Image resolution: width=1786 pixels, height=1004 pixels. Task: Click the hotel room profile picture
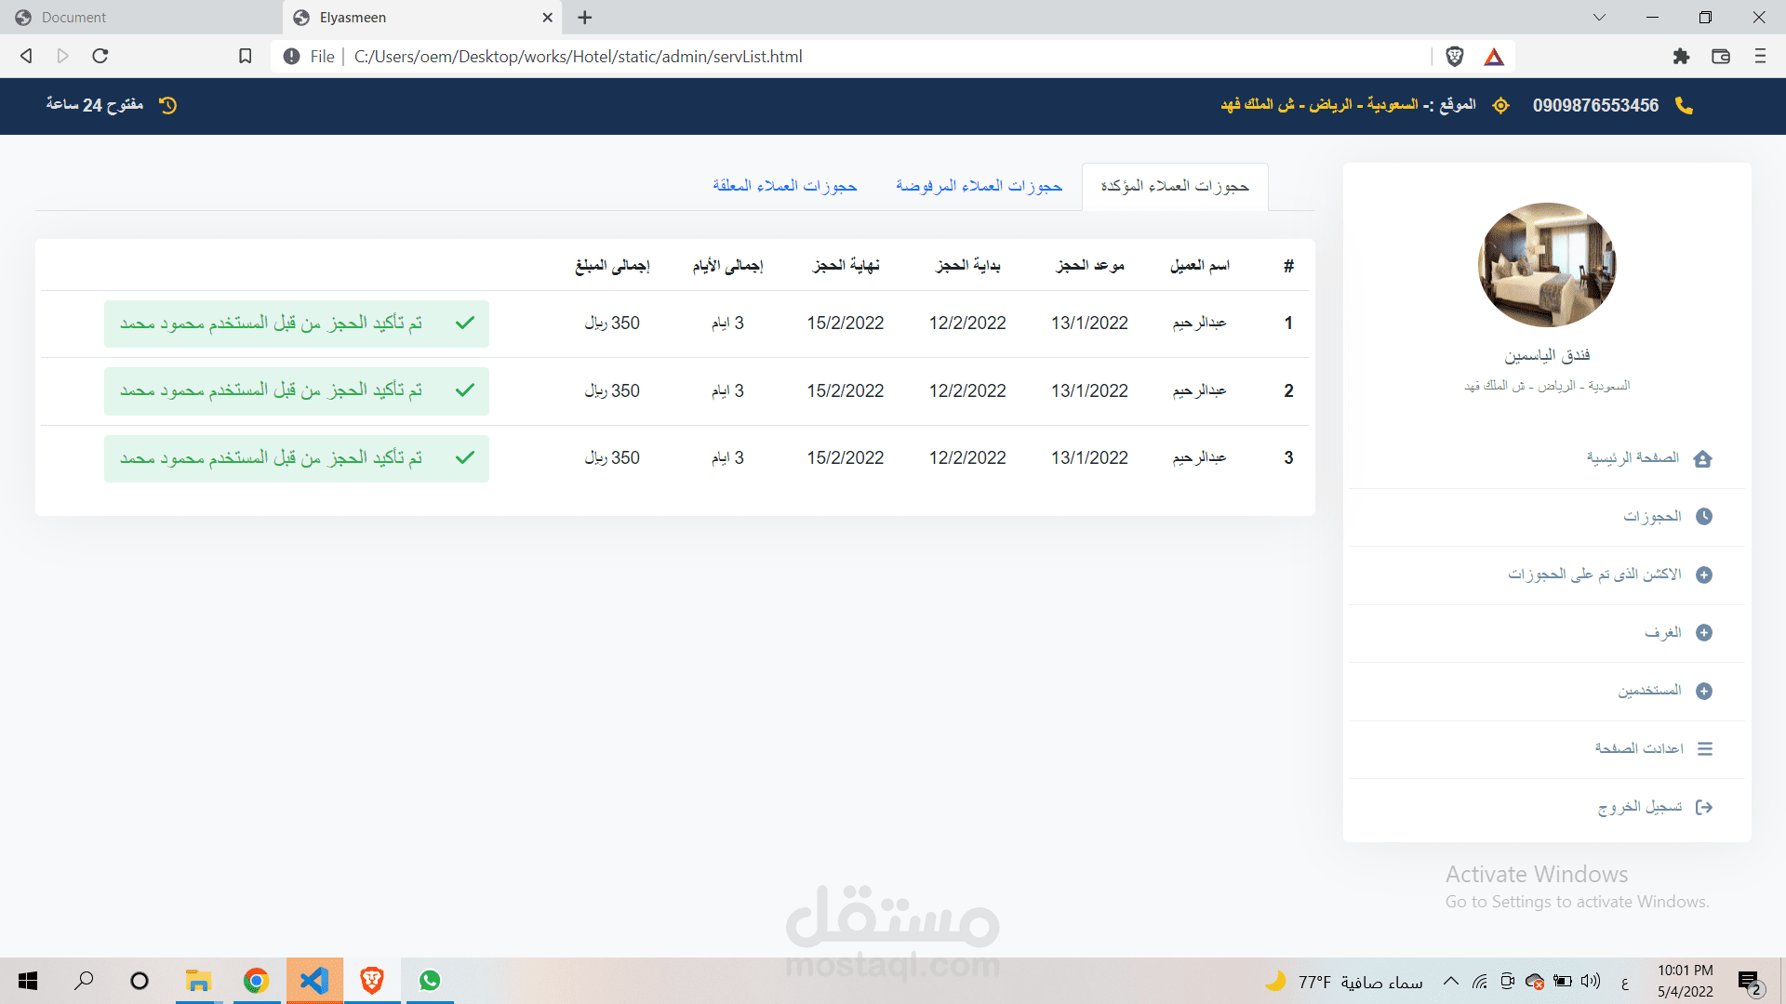point(1546,265)
